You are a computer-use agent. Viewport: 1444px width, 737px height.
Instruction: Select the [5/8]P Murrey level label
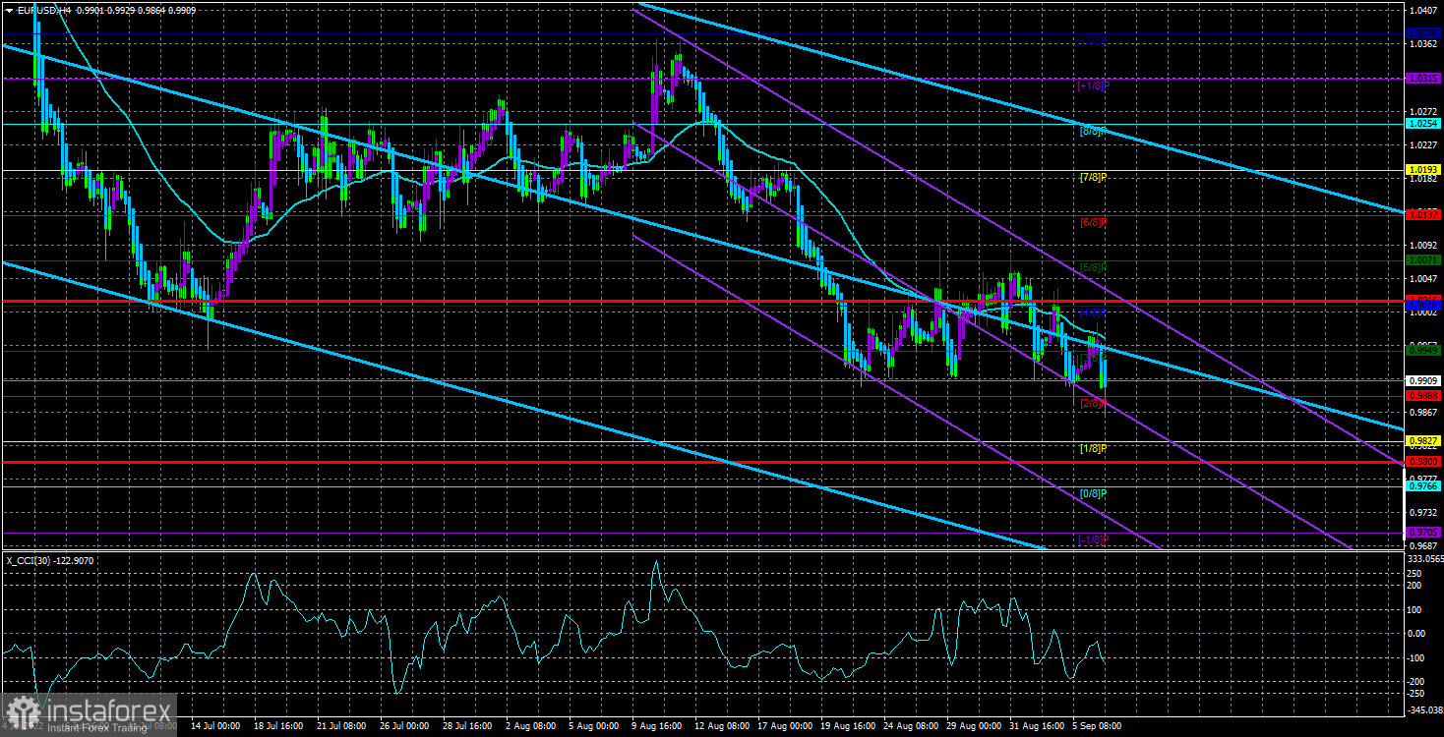[1093, 267]
